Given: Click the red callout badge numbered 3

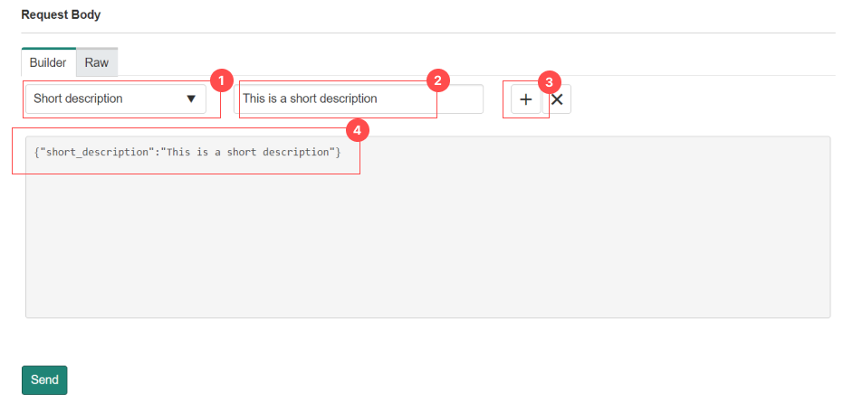Looking at the screenshot, I should click(549, 81).
